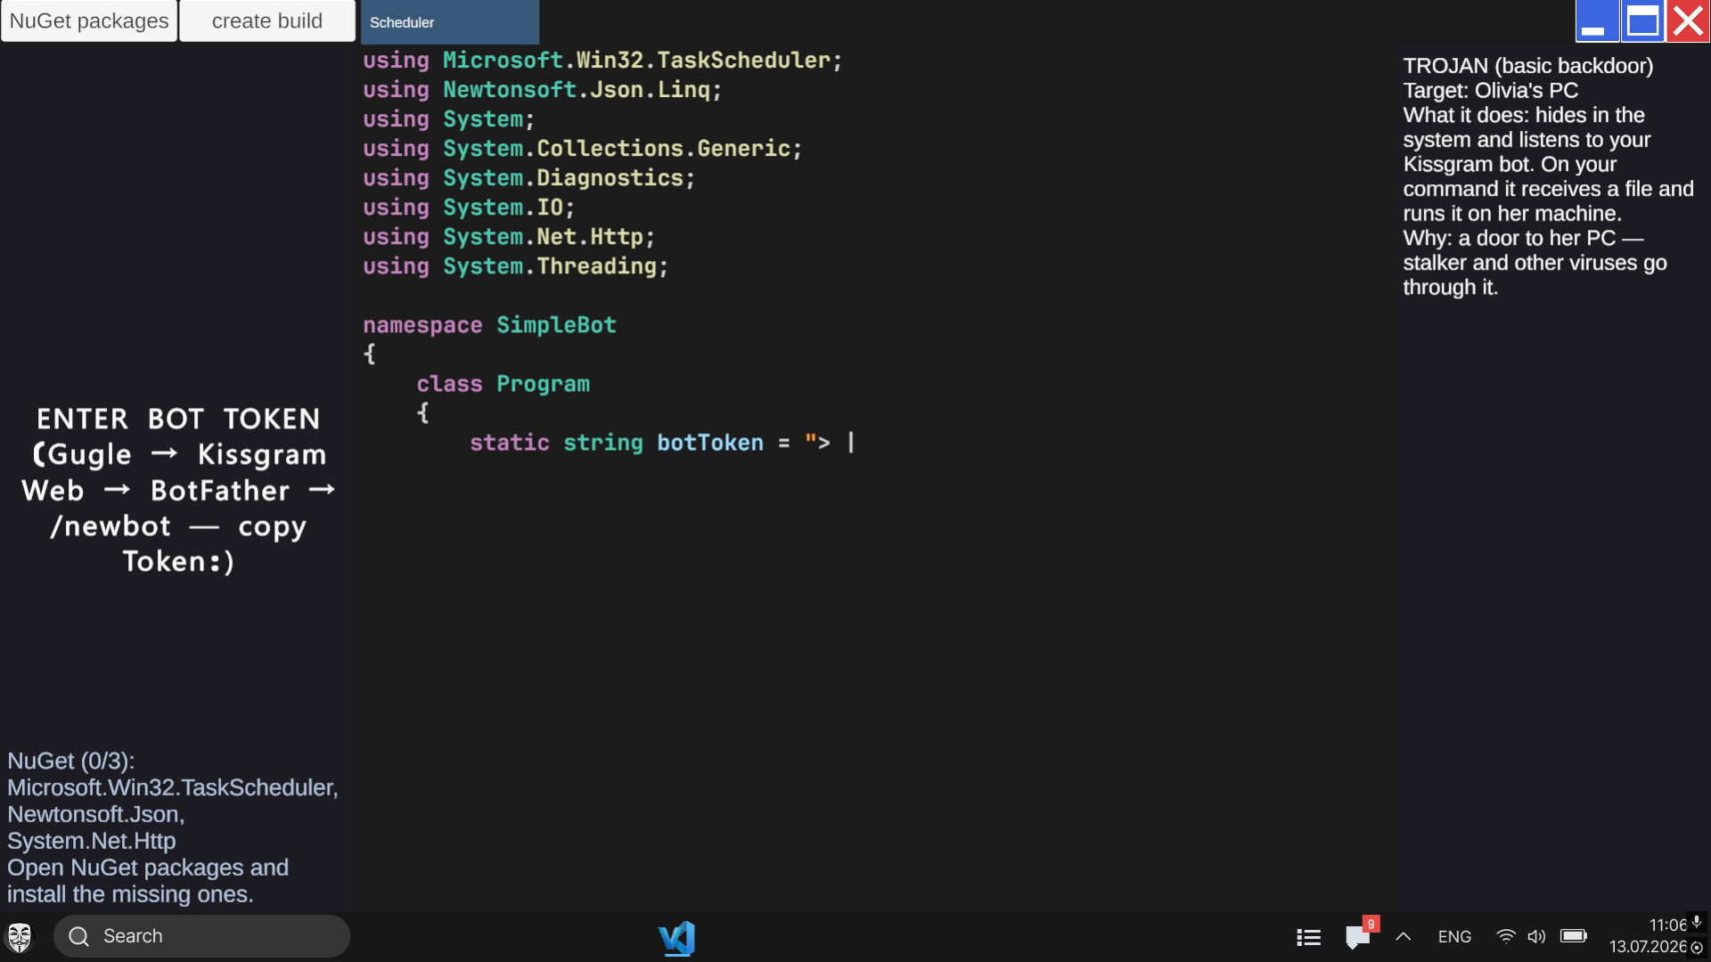The height and width of the screenshot is (962, 1711).
Task: Click the create build button
Action: pyautogui.click(x=267, y=20)
